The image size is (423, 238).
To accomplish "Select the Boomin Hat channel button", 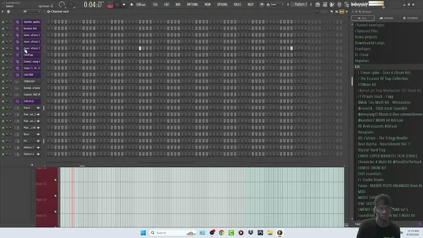I will [32, 28].
